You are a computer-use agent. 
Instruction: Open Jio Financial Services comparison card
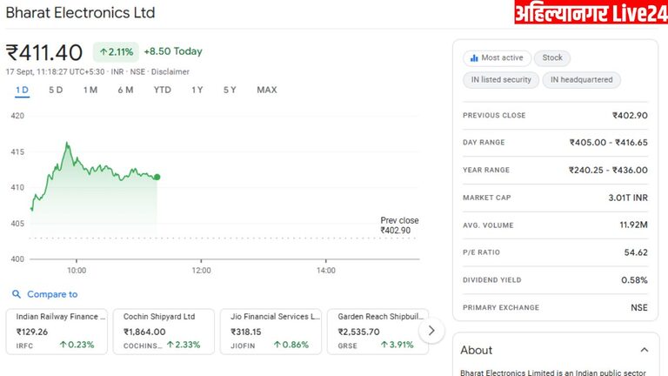[x=271, y=331]
